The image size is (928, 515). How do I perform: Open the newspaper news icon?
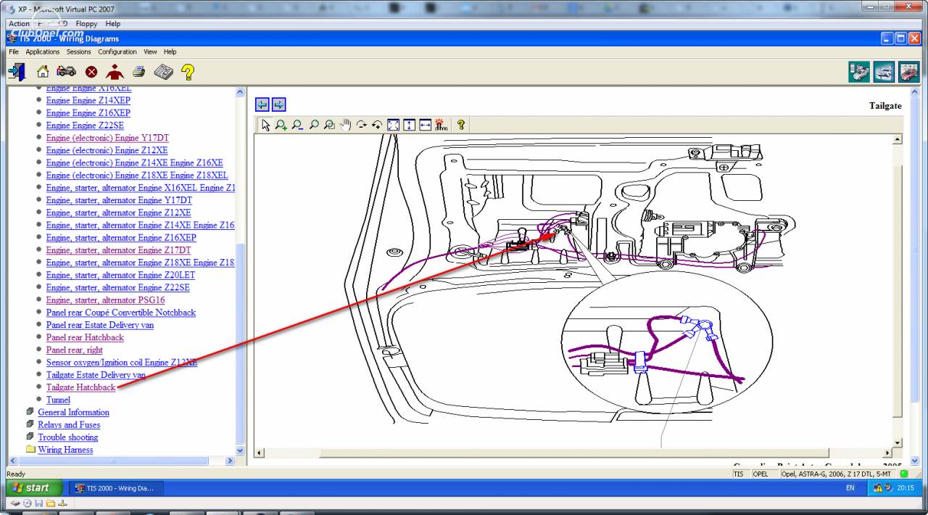tap(163, 72)
